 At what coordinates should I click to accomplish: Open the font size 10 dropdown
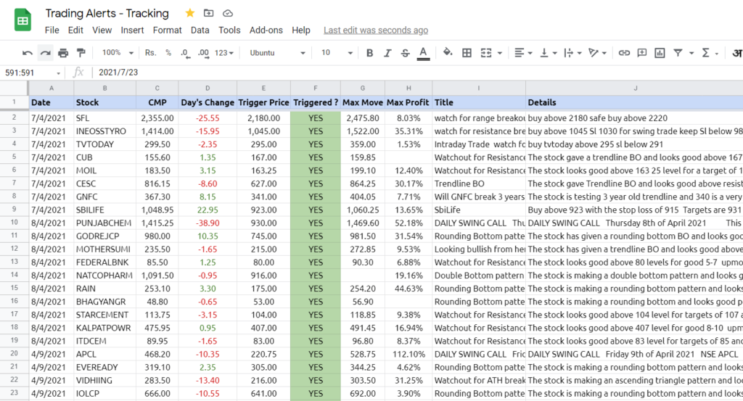coord(337,53)
